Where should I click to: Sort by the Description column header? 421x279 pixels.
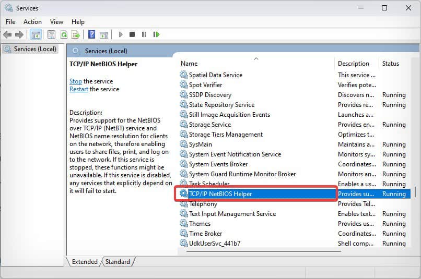click(353, 64)
